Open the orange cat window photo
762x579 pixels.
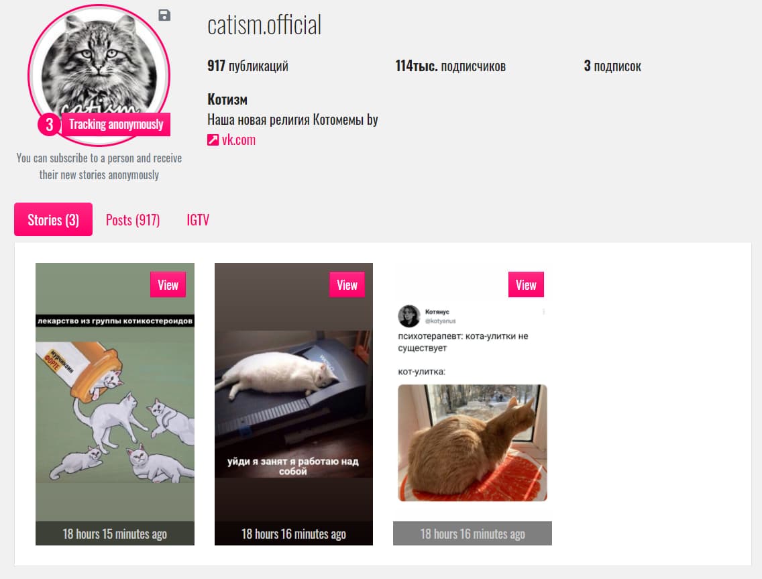pyautogui.click(x=472, y=443)
